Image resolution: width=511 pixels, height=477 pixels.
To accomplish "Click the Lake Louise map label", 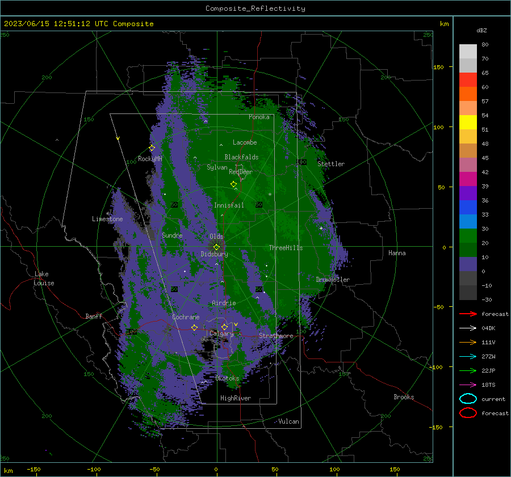I will click(44, 278).
